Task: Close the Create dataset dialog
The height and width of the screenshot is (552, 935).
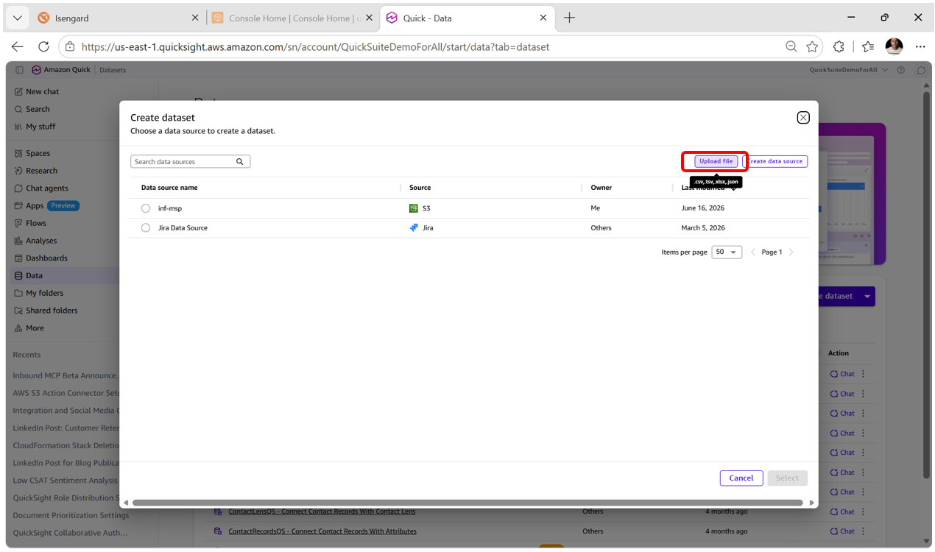Action: point(803,118)
